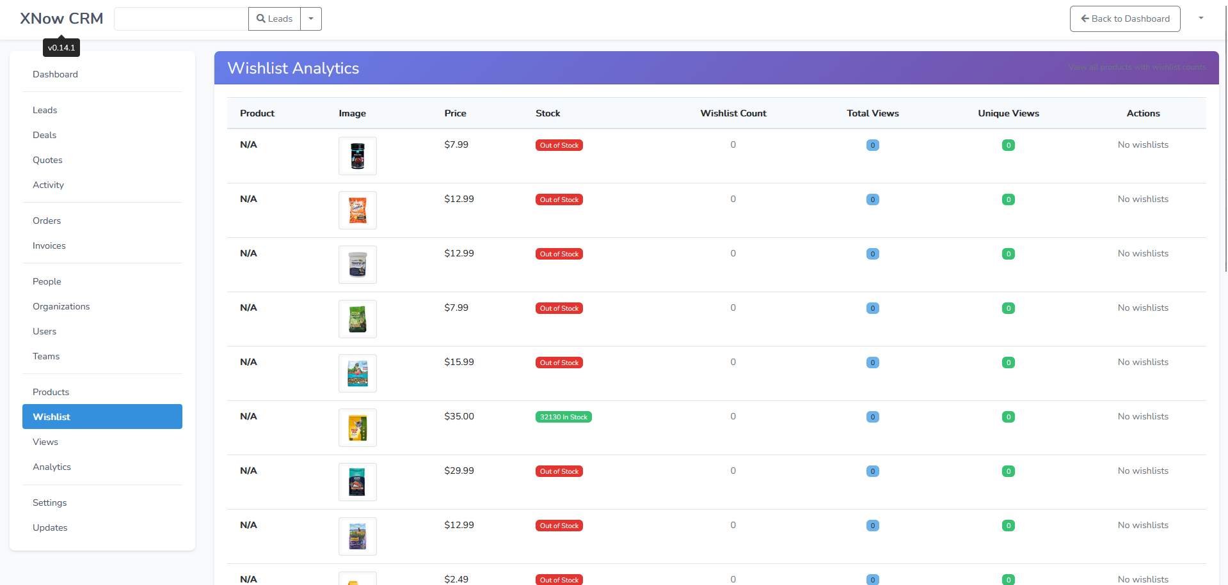The image size is (1228, 585).
Task: Navigate to Settings in the sidebar
Action: point(49,503)
